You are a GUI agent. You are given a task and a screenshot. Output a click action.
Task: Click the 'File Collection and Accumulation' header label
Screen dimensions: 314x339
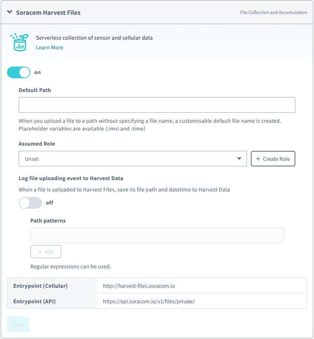click(x=273, y=12)
